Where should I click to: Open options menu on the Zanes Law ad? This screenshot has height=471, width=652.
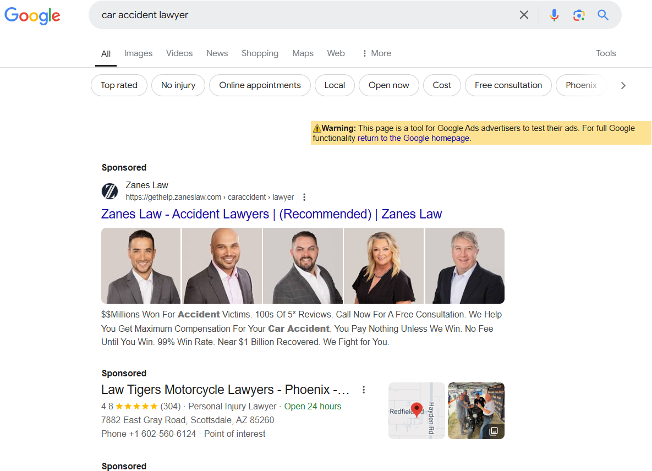pyautogui.click(x=304, y=196)
